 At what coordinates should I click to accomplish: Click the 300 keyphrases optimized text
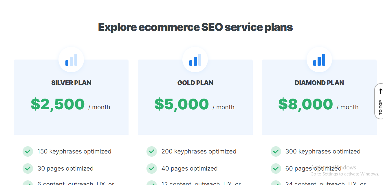tap(323, 151)
